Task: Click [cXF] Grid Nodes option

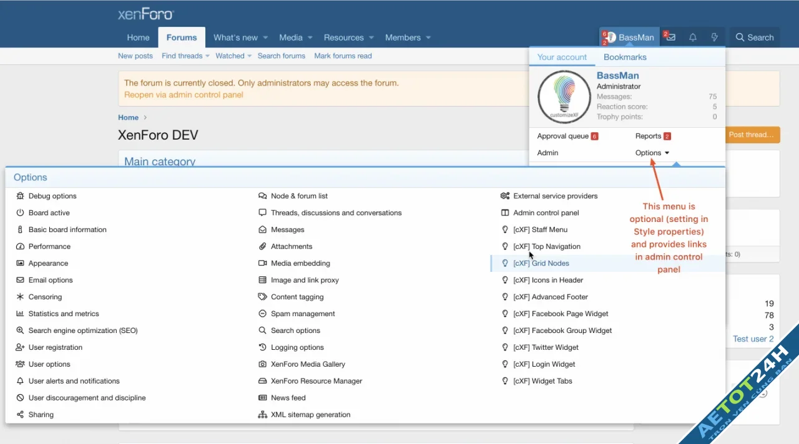Action: coord(541,263)
